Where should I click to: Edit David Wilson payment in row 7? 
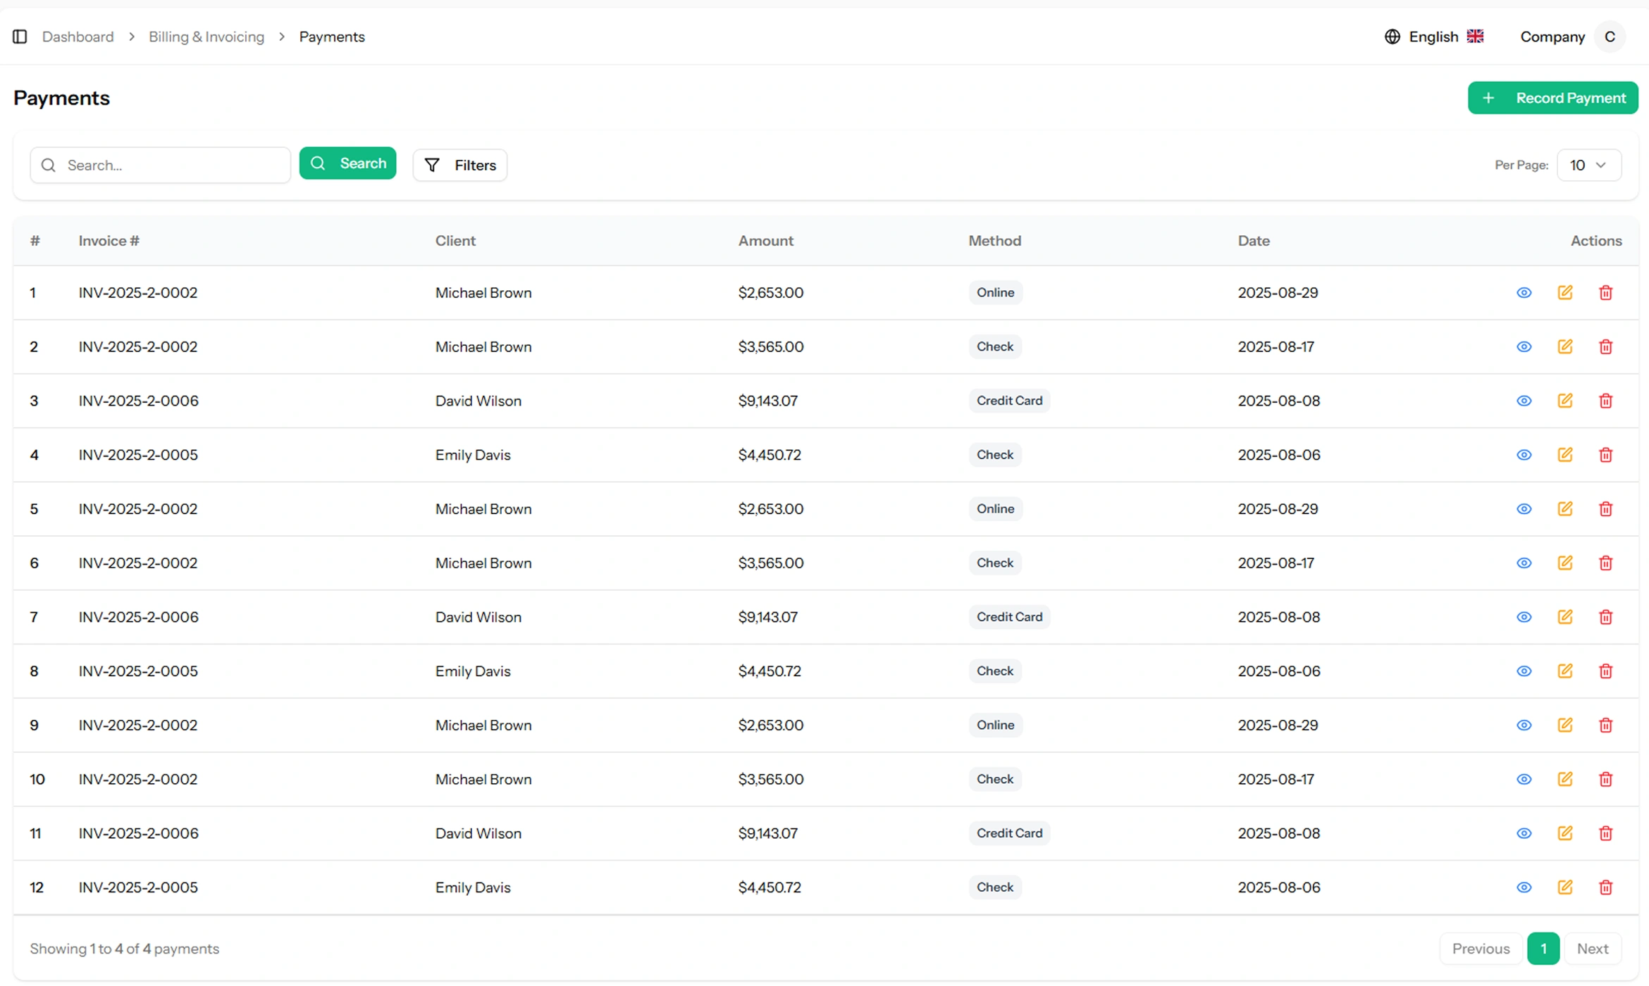click(1564, 617)
